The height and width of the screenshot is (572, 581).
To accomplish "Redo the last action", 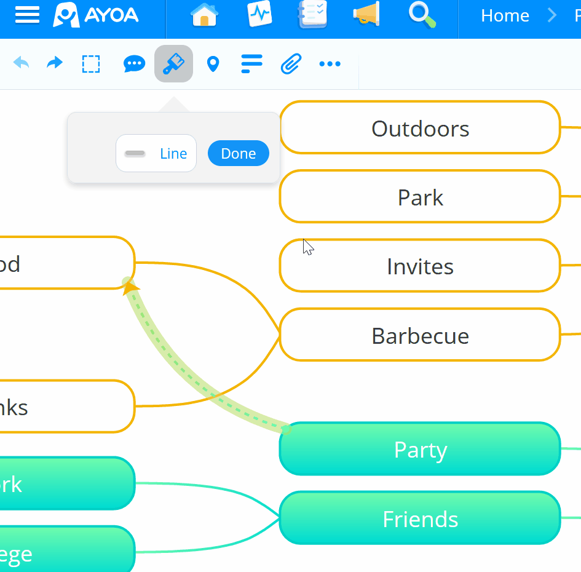I will pos(54,63).
